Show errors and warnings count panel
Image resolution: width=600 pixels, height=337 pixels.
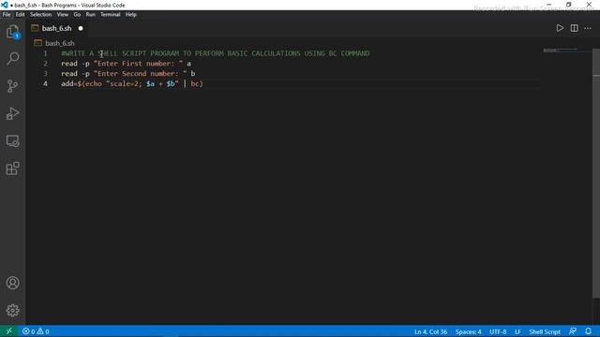36,331
